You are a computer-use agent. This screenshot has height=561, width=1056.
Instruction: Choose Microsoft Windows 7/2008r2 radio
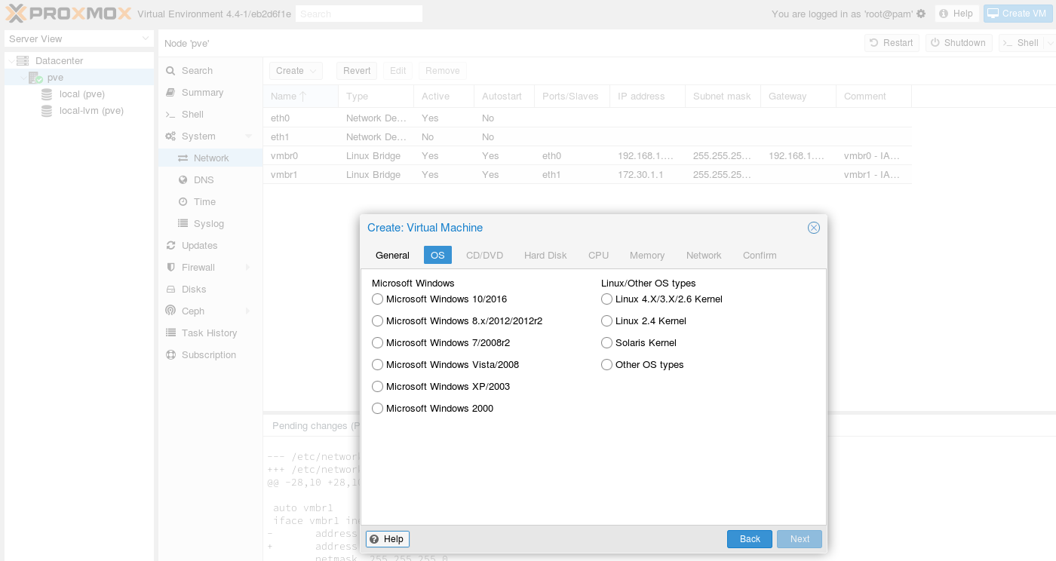(377, 343)
